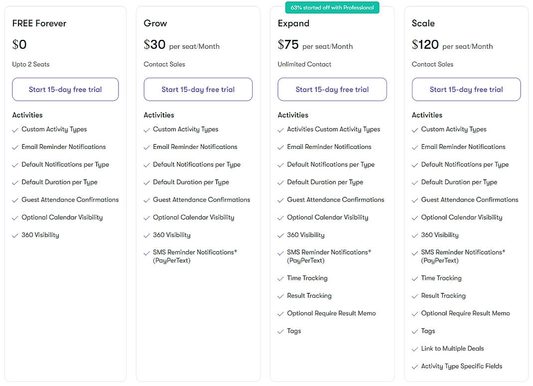533x386 pixels.
Task: Click the checkmark beside Time Tracking under Expand
Action: 281,278
